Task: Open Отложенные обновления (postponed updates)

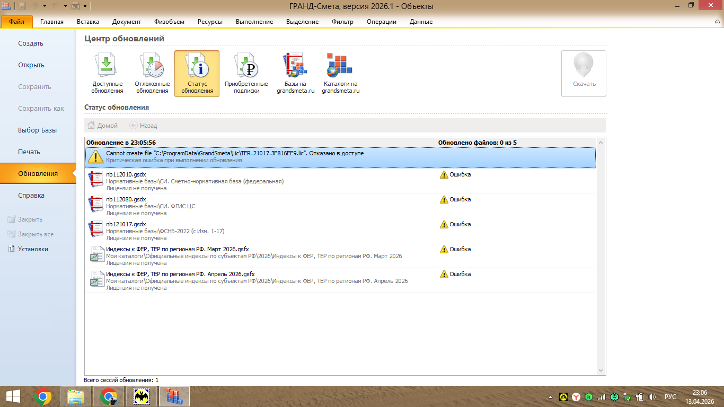Action: click(x=152, y=74)
